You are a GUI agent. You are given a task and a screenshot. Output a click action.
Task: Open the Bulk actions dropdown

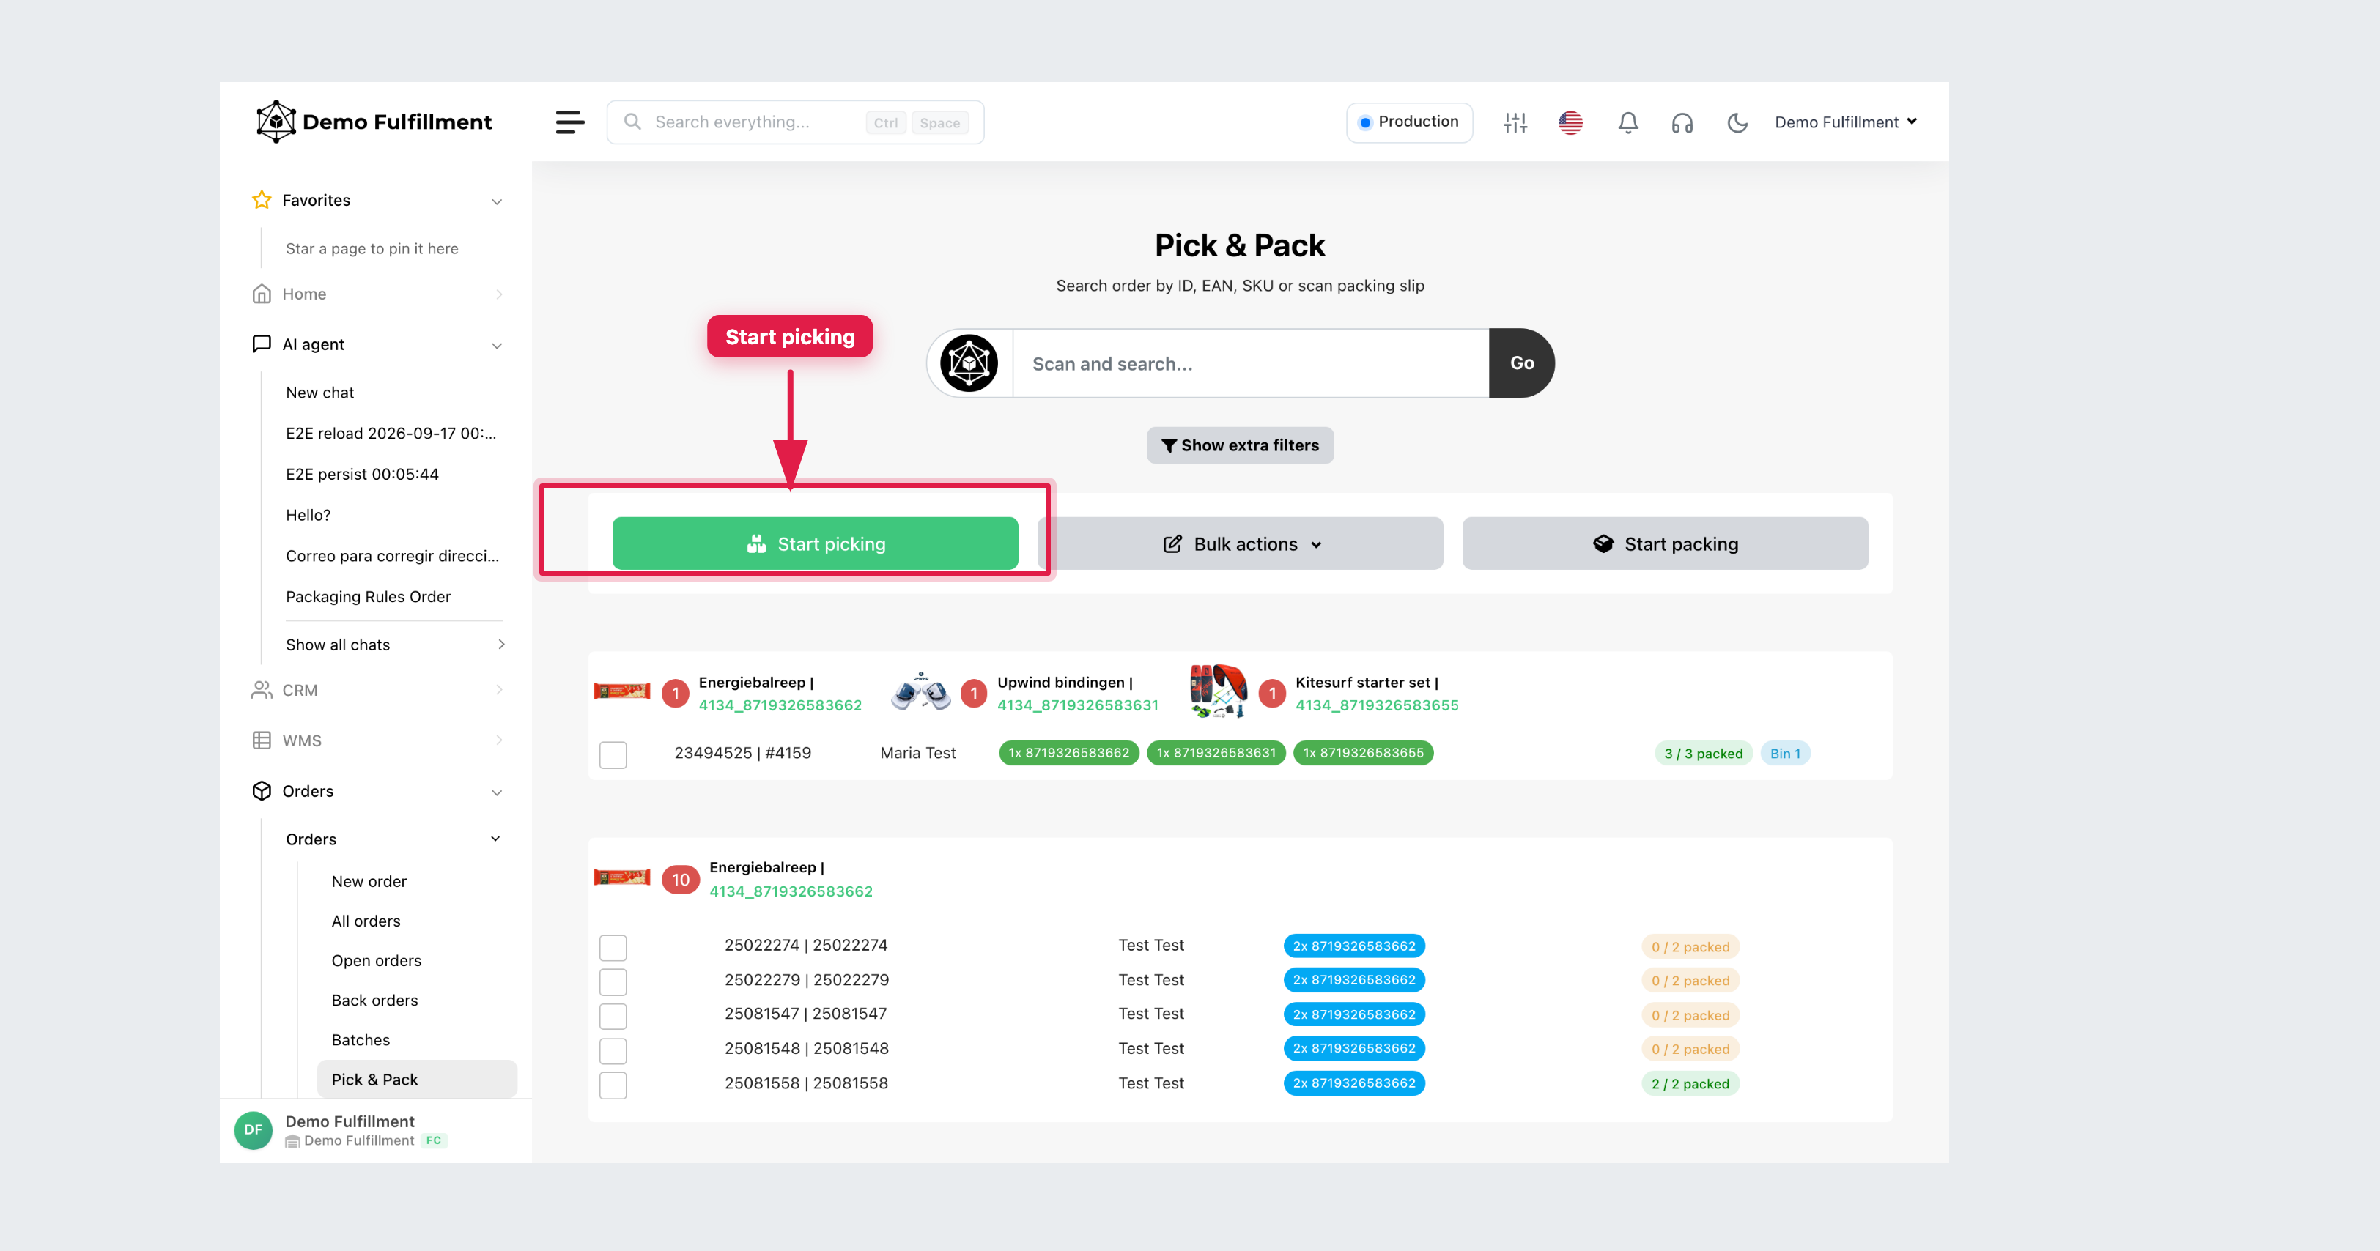(x=1241, y=543)
